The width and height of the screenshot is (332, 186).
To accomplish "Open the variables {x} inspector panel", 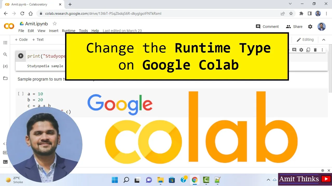I will pos(5,66).
